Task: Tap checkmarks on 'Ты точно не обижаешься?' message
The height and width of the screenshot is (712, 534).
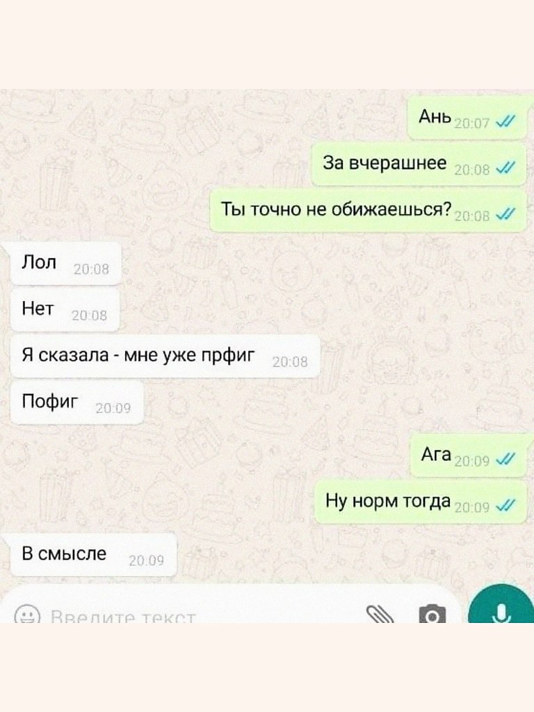Action: pyautogui.click(x=505, y=216)
